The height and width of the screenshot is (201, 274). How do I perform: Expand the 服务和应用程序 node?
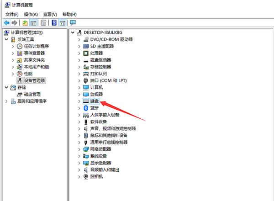coord(6,101)
